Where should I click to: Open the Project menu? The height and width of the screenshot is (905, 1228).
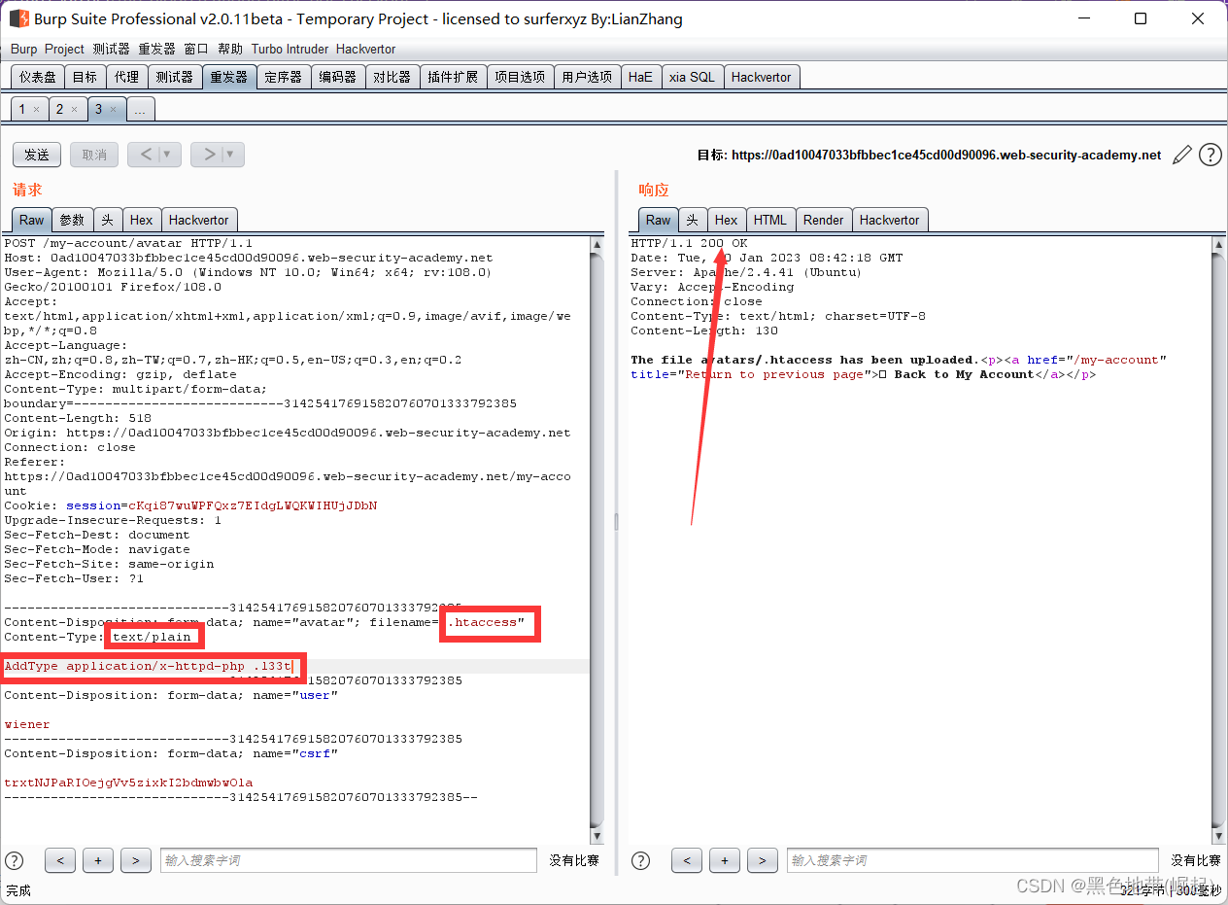point(65,49)
